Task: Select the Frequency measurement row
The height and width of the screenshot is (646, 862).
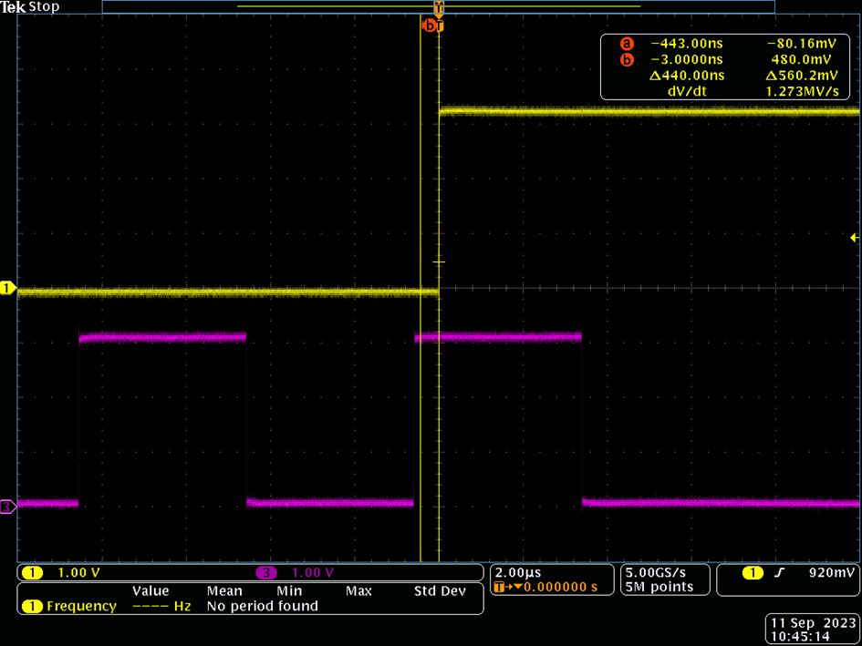Action: pyautogui.click(x=251, y=607)
